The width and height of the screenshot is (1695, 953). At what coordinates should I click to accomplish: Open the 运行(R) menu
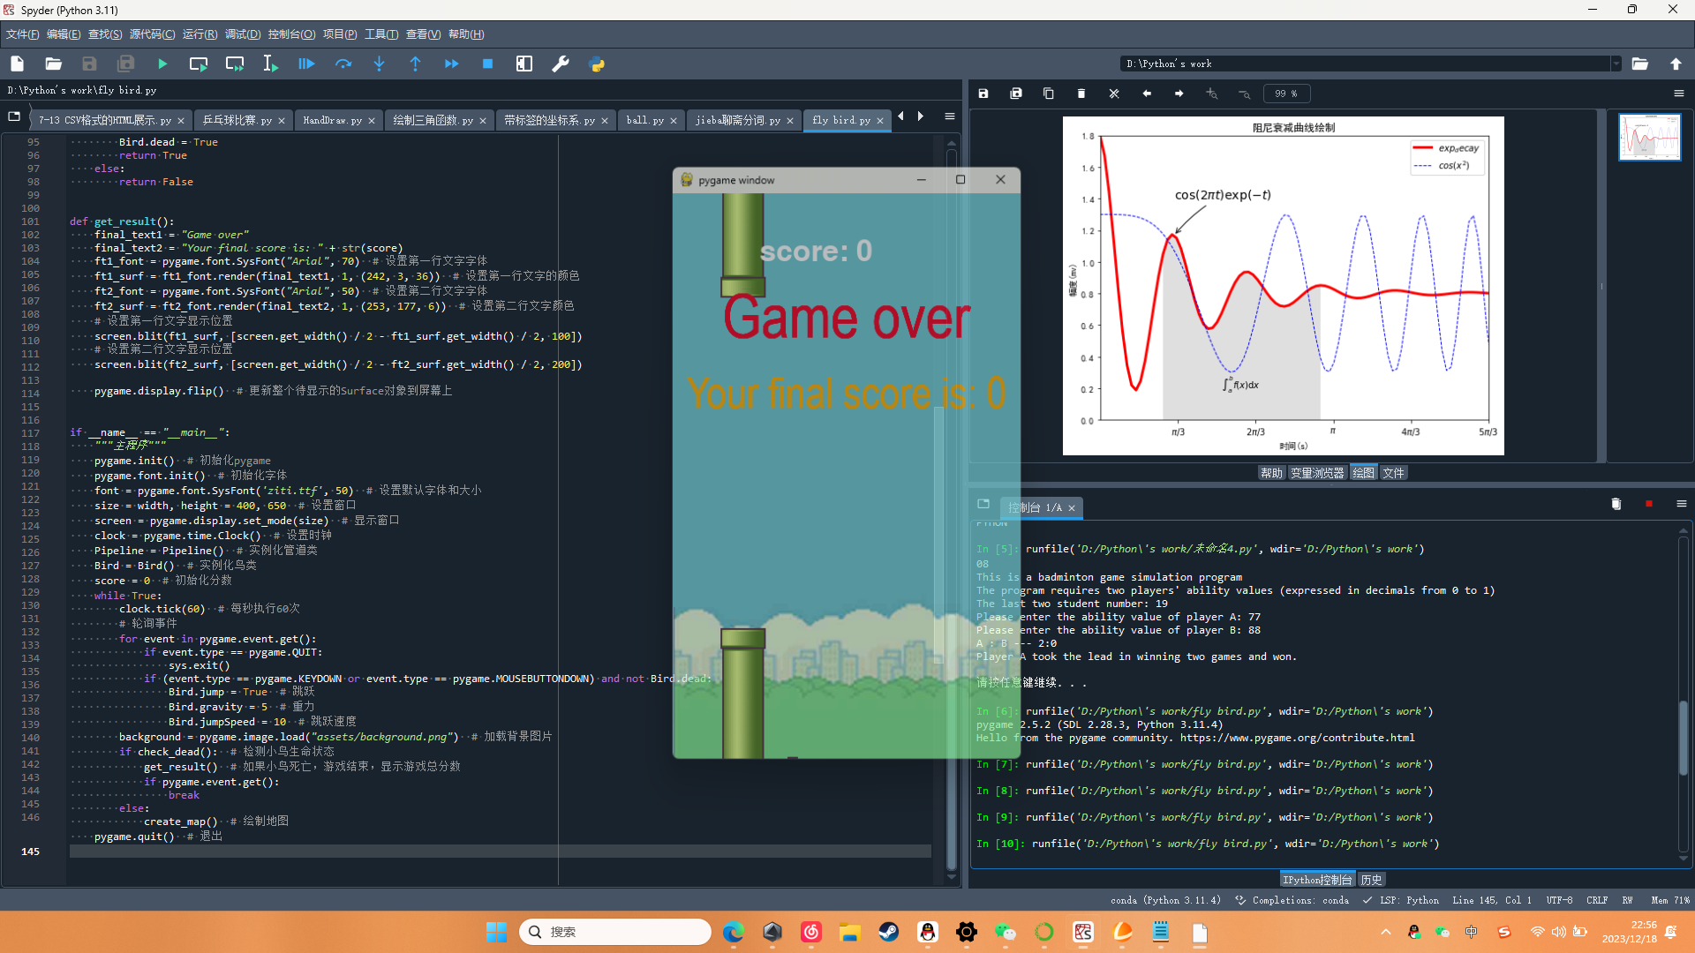pos(200,34)
